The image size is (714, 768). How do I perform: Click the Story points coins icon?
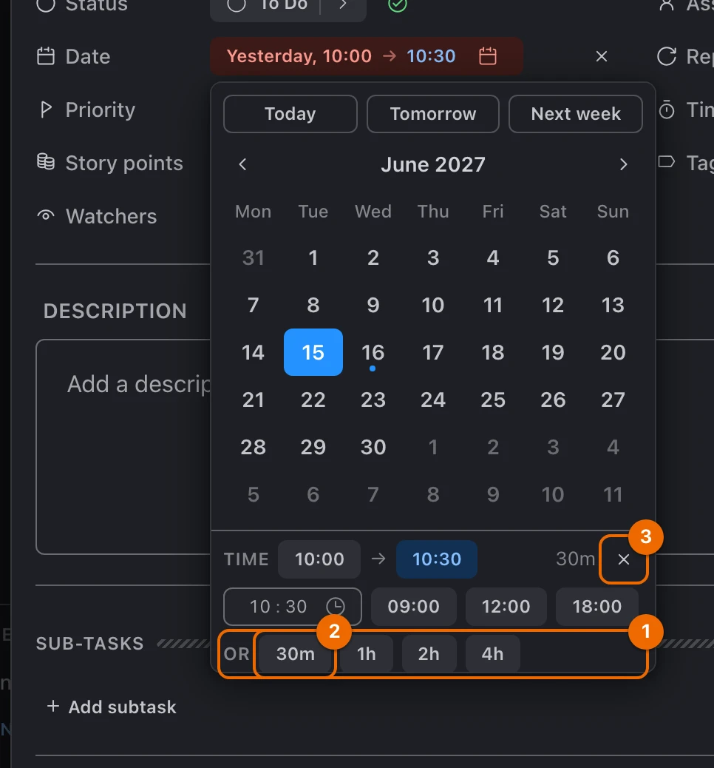(x=46, y=161)
